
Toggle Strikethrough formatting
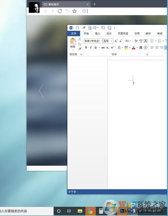[103, 48]
